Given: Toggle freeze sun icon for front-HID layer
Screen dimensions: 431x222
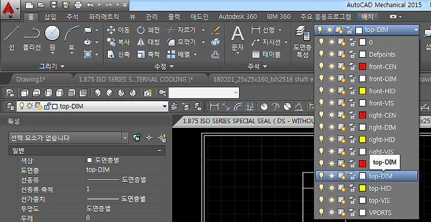Looking at the screenshot, I should (331, 91).
